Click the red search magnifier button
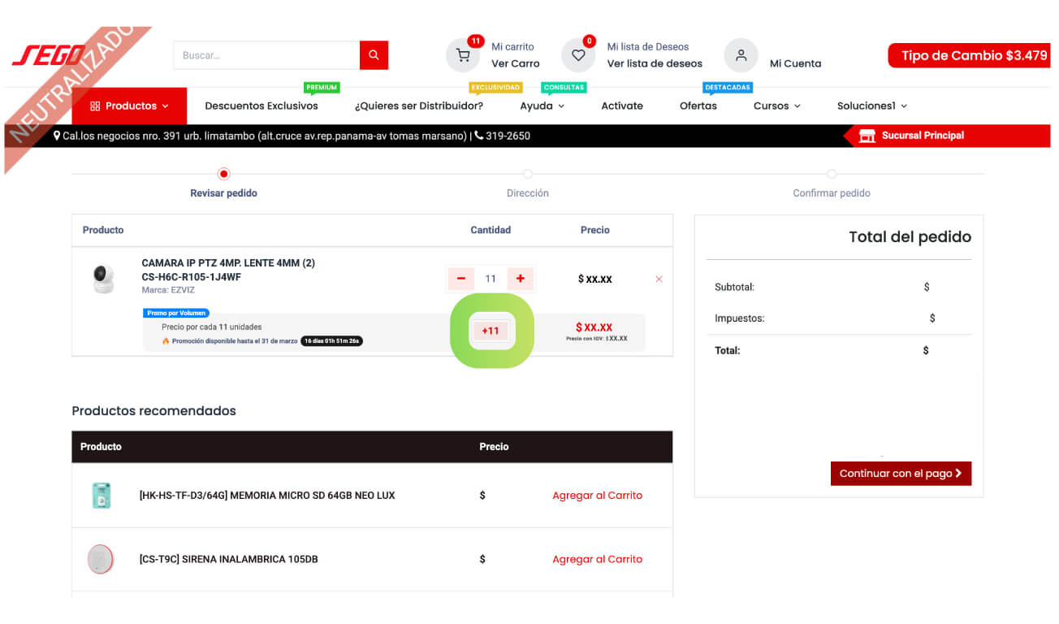Screen dimensions: 1059x624 click(374, 55)
